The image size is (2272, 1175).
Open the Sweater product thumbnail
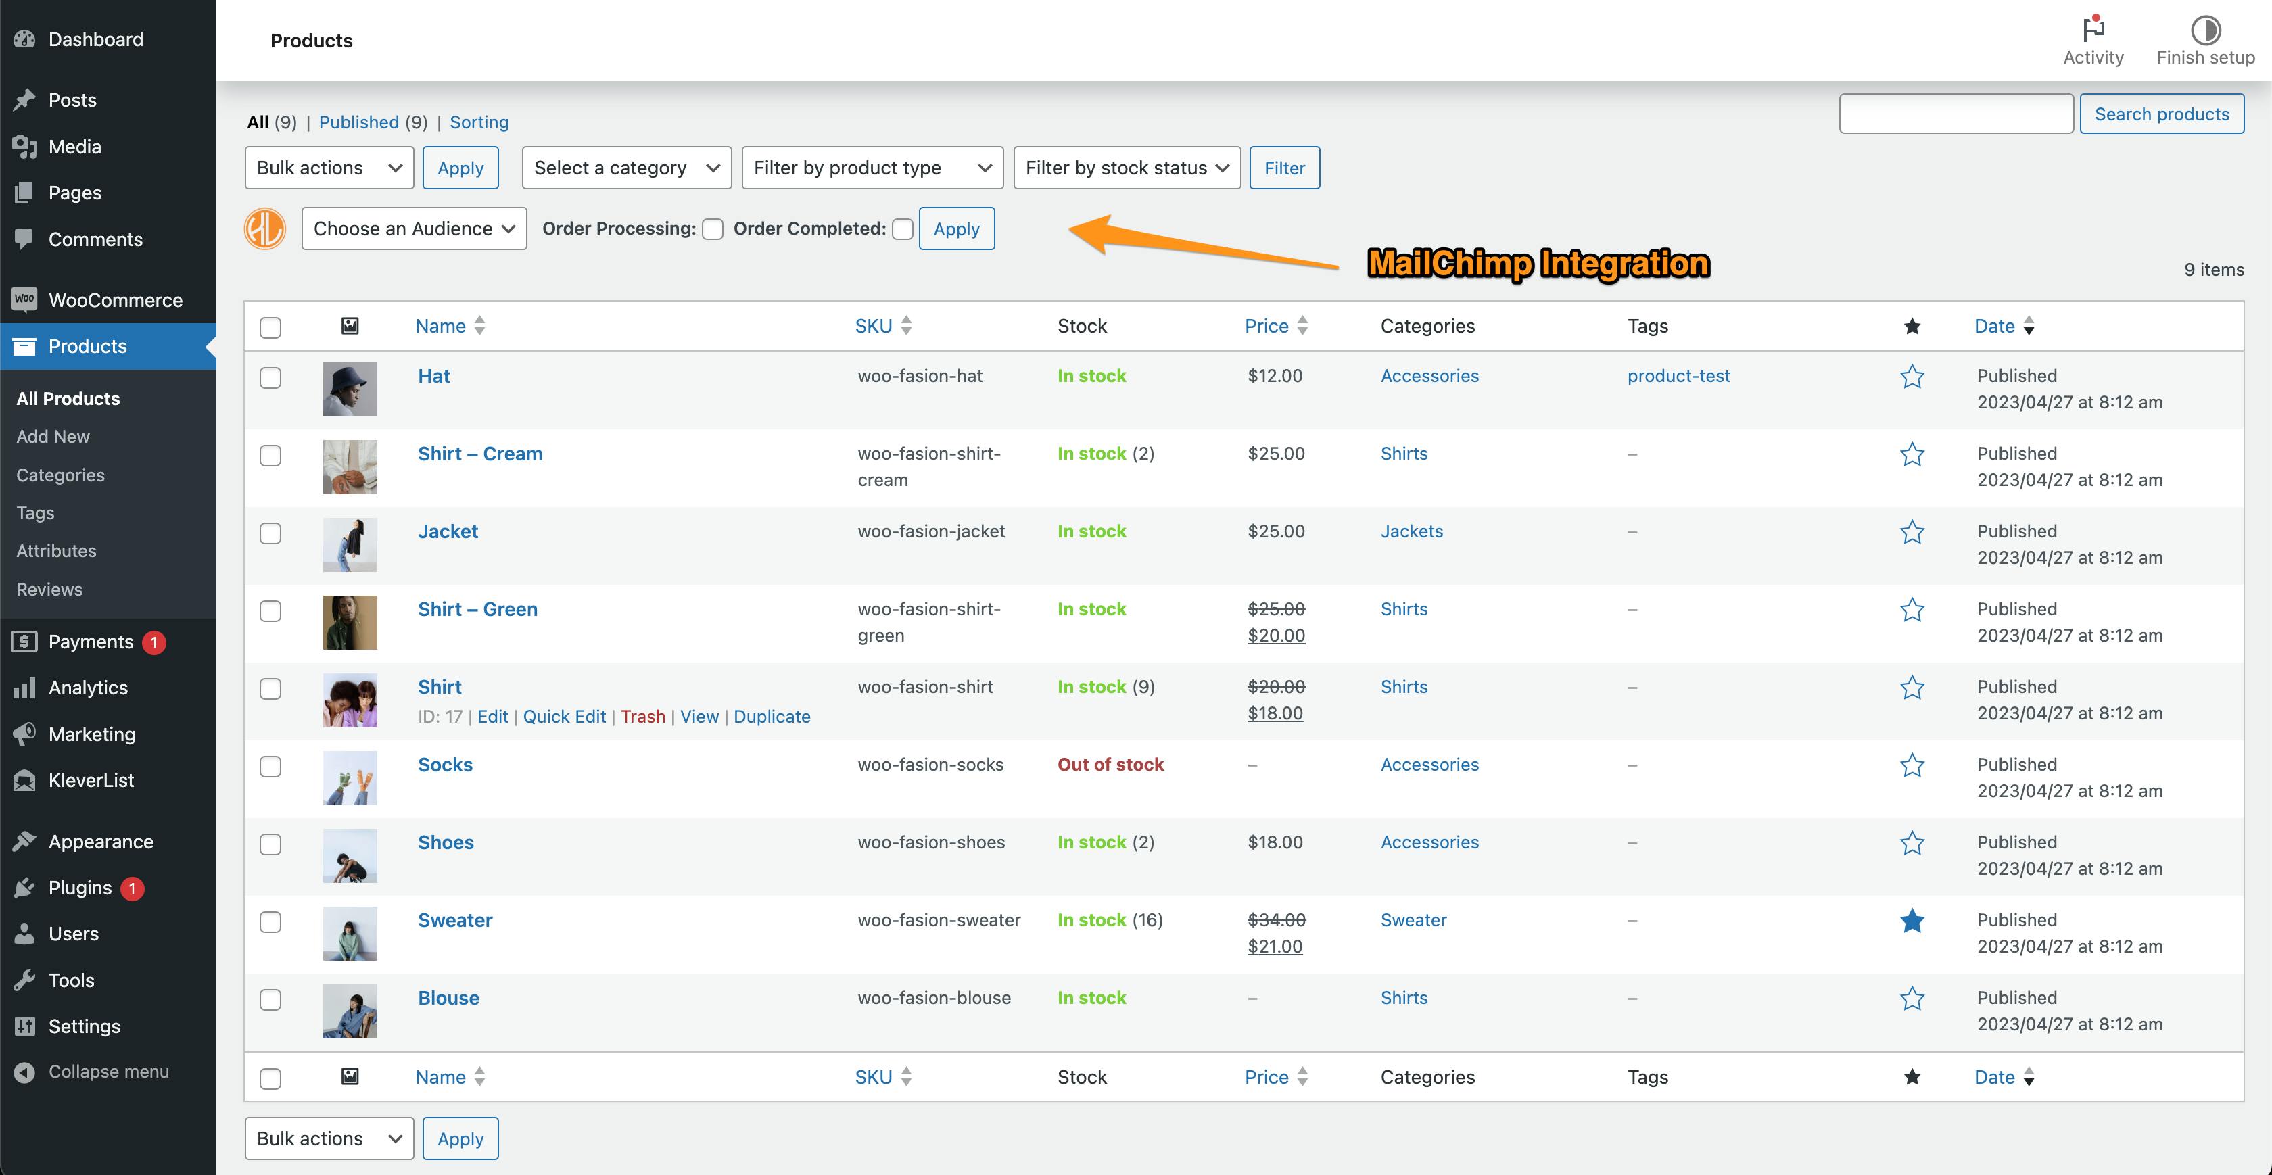(x=350, y=933)
